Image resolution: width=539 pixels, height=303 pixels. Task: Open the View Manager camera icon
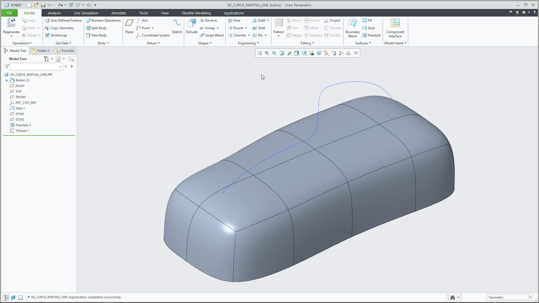[312, 53]
